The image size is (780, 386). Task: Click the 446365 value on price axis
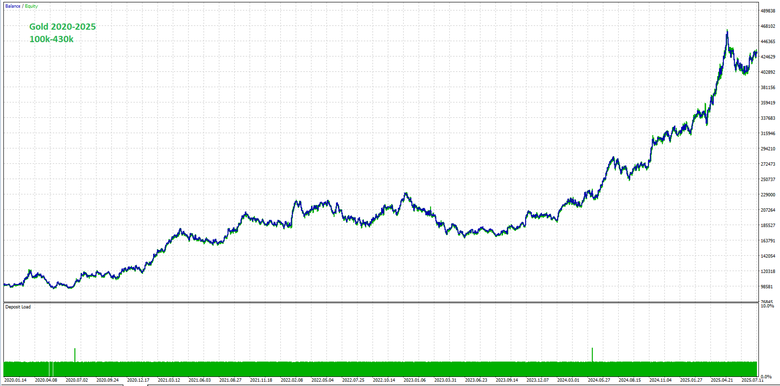(768, 42)
